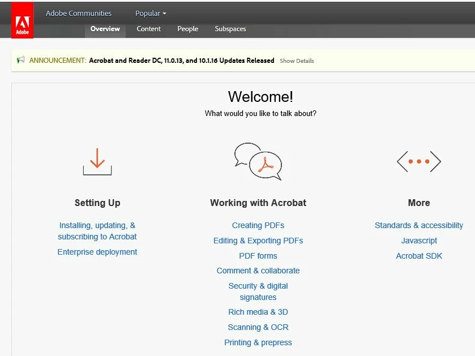The height and width of the screenshot is (356, 475).
Task: Open the Acrobat and Reader DC updates announcement
Action: point(182,61)
